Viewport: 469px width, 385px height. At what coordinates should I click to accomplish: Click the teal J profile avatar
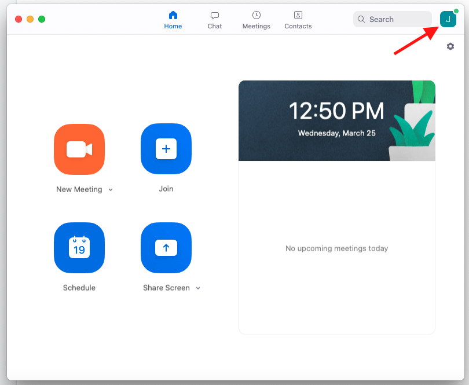point(448,19)
